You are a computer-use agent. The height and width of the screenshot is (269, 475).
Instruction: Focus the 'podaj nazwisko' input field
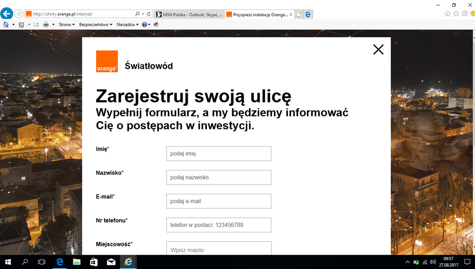(219, 177)
